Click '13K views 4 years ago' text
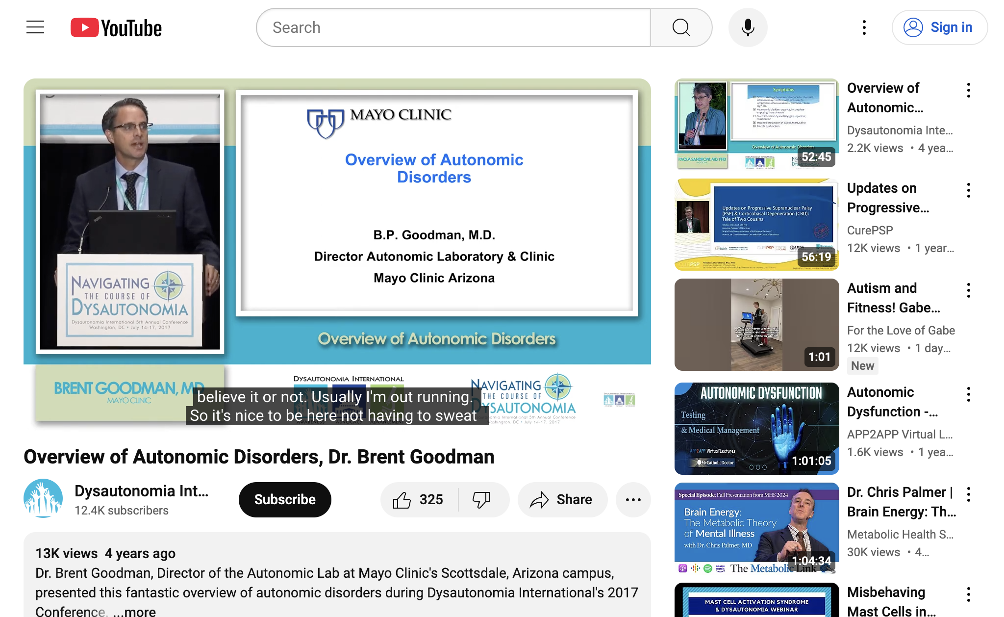 click(105, 553)
